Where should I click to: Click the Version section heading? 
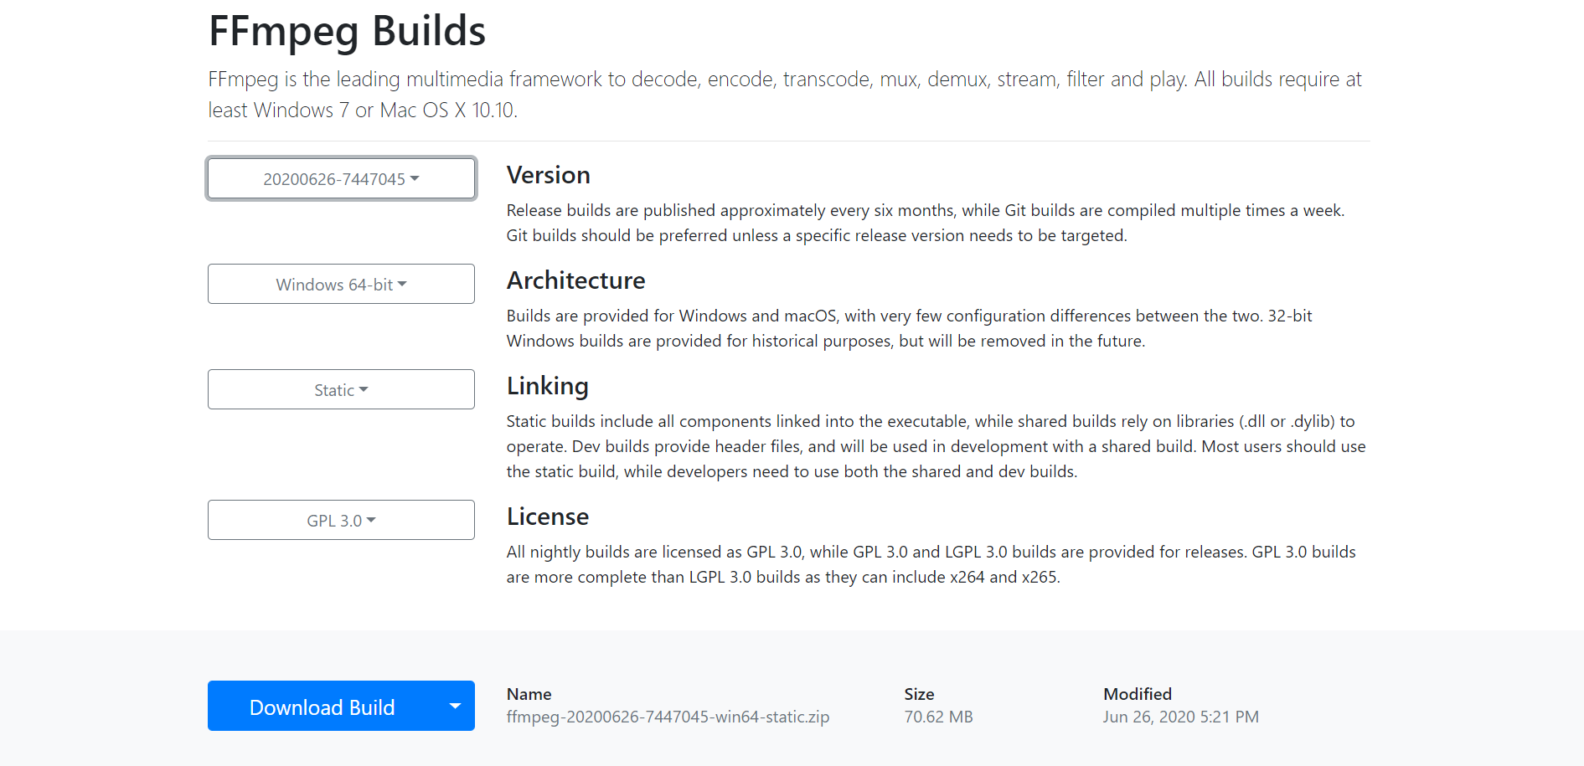(548, 175)
